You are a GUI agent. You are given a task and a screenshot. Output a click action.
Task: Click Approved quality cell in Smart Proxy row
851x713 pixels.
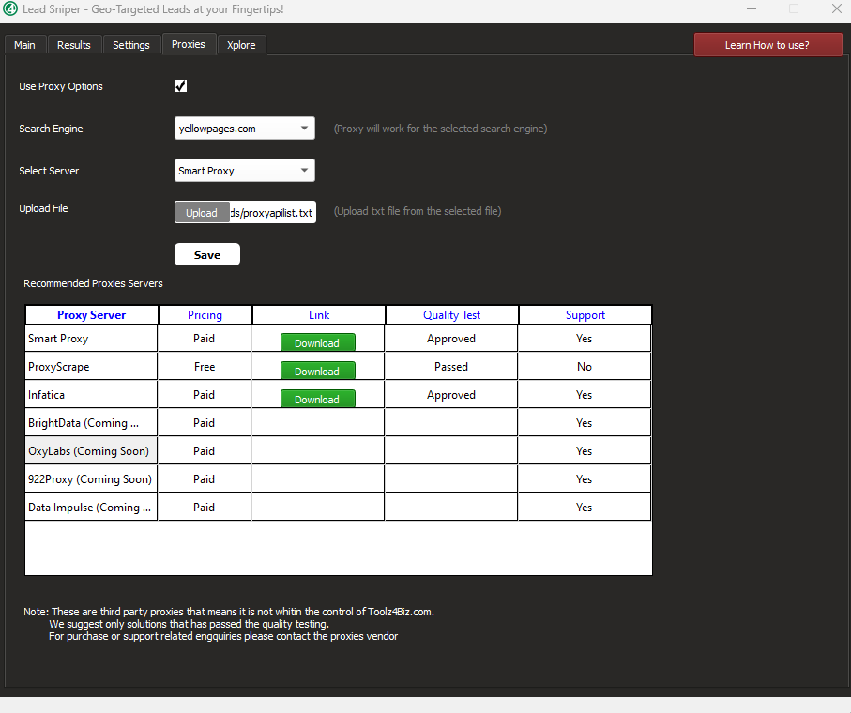pyautogui.click(x=451, y=338)
